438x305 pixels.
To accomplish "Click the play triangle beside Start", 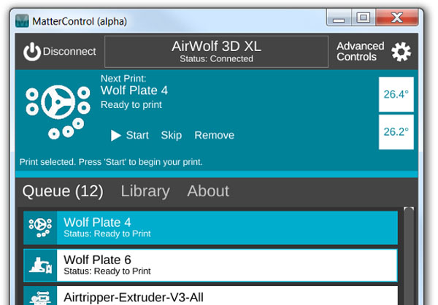I will (115, 136).
